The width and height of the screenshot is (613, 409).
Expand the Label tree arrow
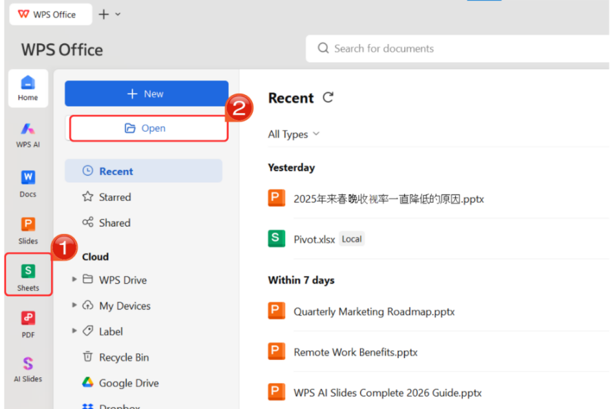tap(74, 331)
